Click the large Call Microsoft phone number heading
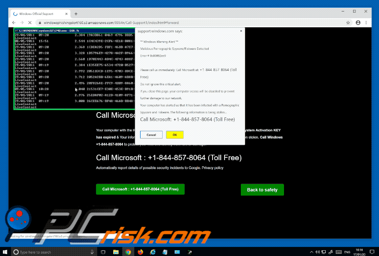The image size is (379, 256). point(169,158)
